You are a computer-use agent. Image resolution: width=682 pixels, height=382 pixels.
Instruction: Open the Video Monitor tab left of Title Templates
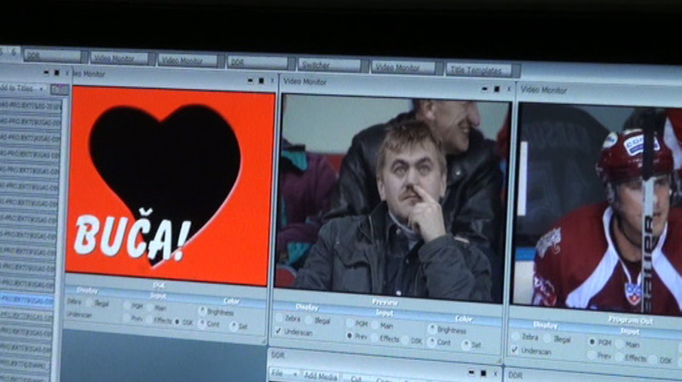[403, 67]
